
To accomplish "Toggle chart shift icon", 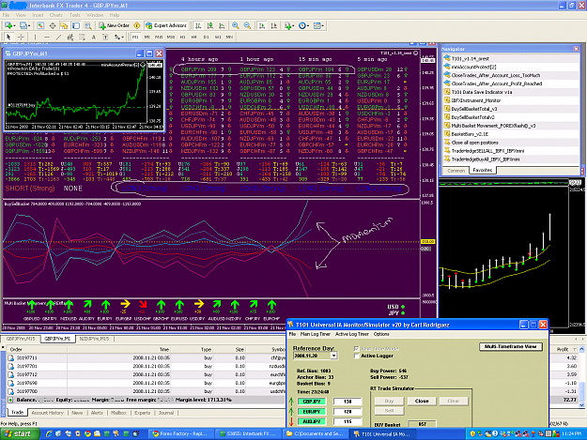I will pos(274,25).
